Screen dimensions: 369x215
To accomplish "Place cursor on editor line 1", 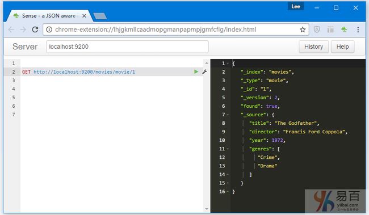I will (111, 64).
